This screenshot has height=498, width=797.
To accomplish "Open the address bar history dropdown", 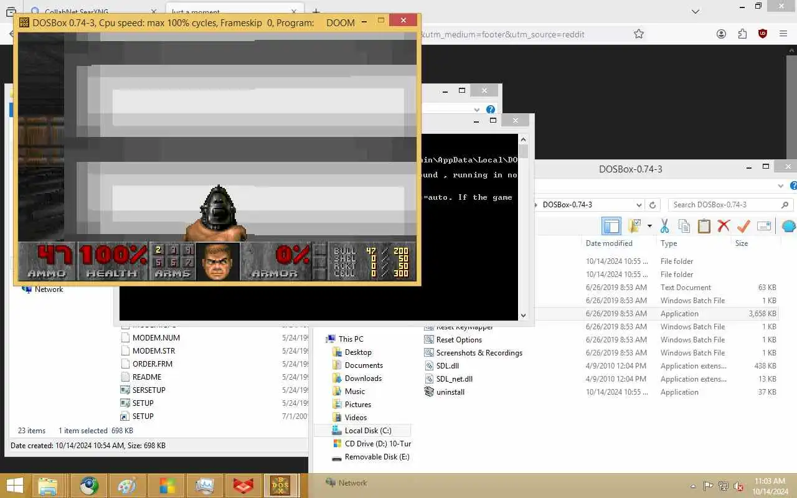I will pyautogui.click(x=639, y=205).
